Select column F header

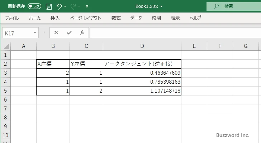tap(220, 46)
